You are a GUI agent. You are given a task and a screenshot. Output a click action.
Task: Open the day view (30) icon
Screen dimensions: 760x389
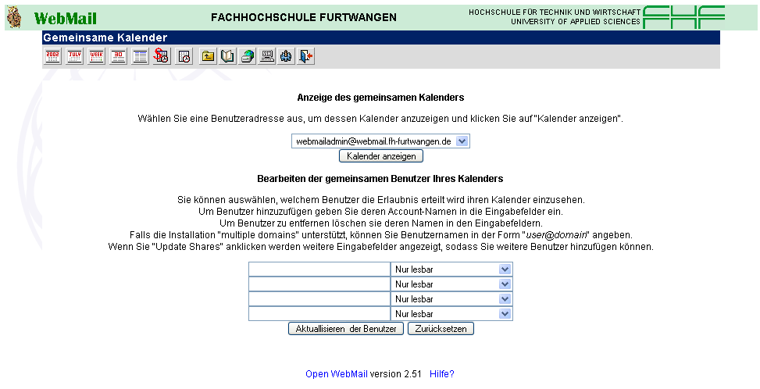118,57
